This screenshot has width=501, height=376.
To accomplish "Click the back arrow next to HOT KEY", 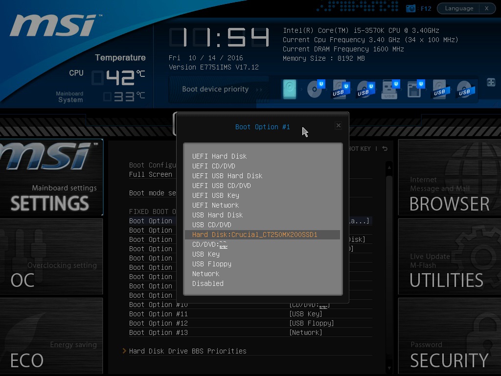I will tap(385, 149).
